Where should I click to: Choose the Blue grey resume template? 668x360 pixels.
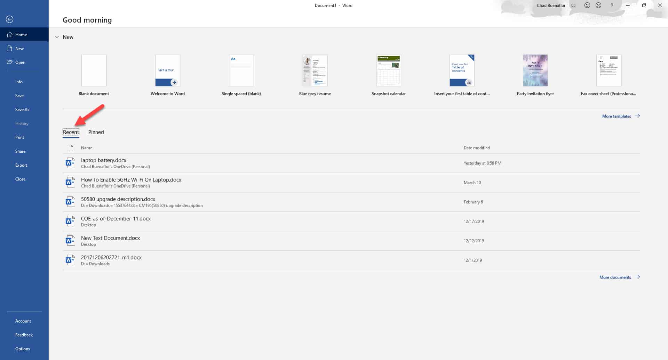tap(315, 70)
